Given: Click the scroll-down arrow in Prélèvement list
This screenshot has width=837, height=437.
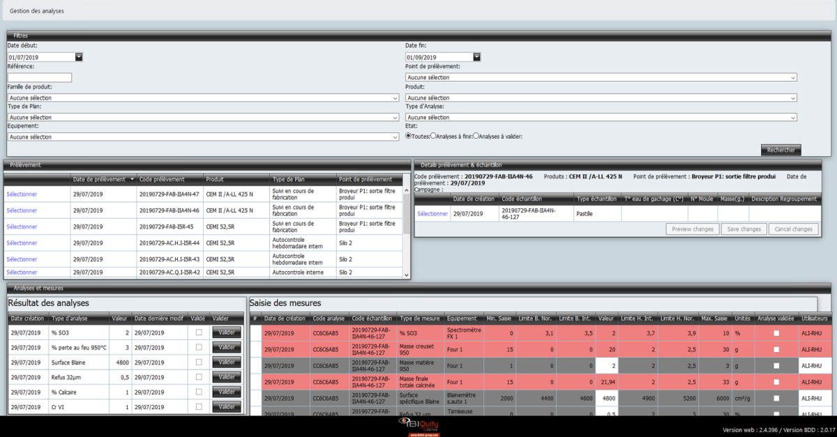Looking at the screenshot, I should click(x=407, y=275).
